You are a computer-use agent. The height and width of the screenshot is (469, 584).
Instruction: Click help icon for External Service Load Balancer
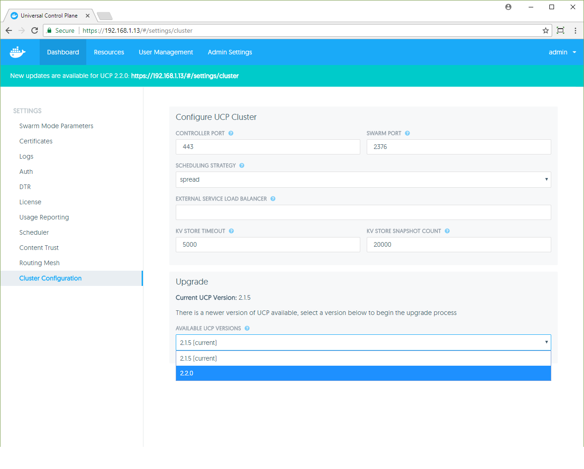[x=273, y=199]
